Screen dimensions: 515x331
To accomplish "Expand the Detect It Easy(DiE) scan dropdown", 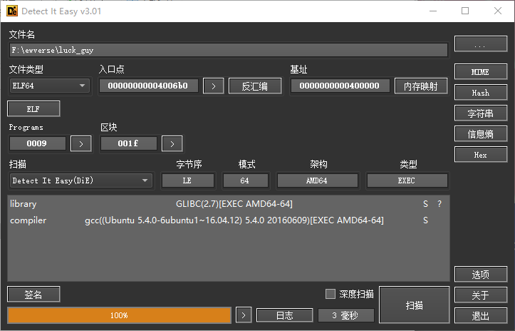I will (81, 180).
